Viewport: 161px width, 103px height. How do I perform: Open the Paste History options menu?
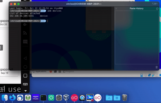click(x=157, y=9)
